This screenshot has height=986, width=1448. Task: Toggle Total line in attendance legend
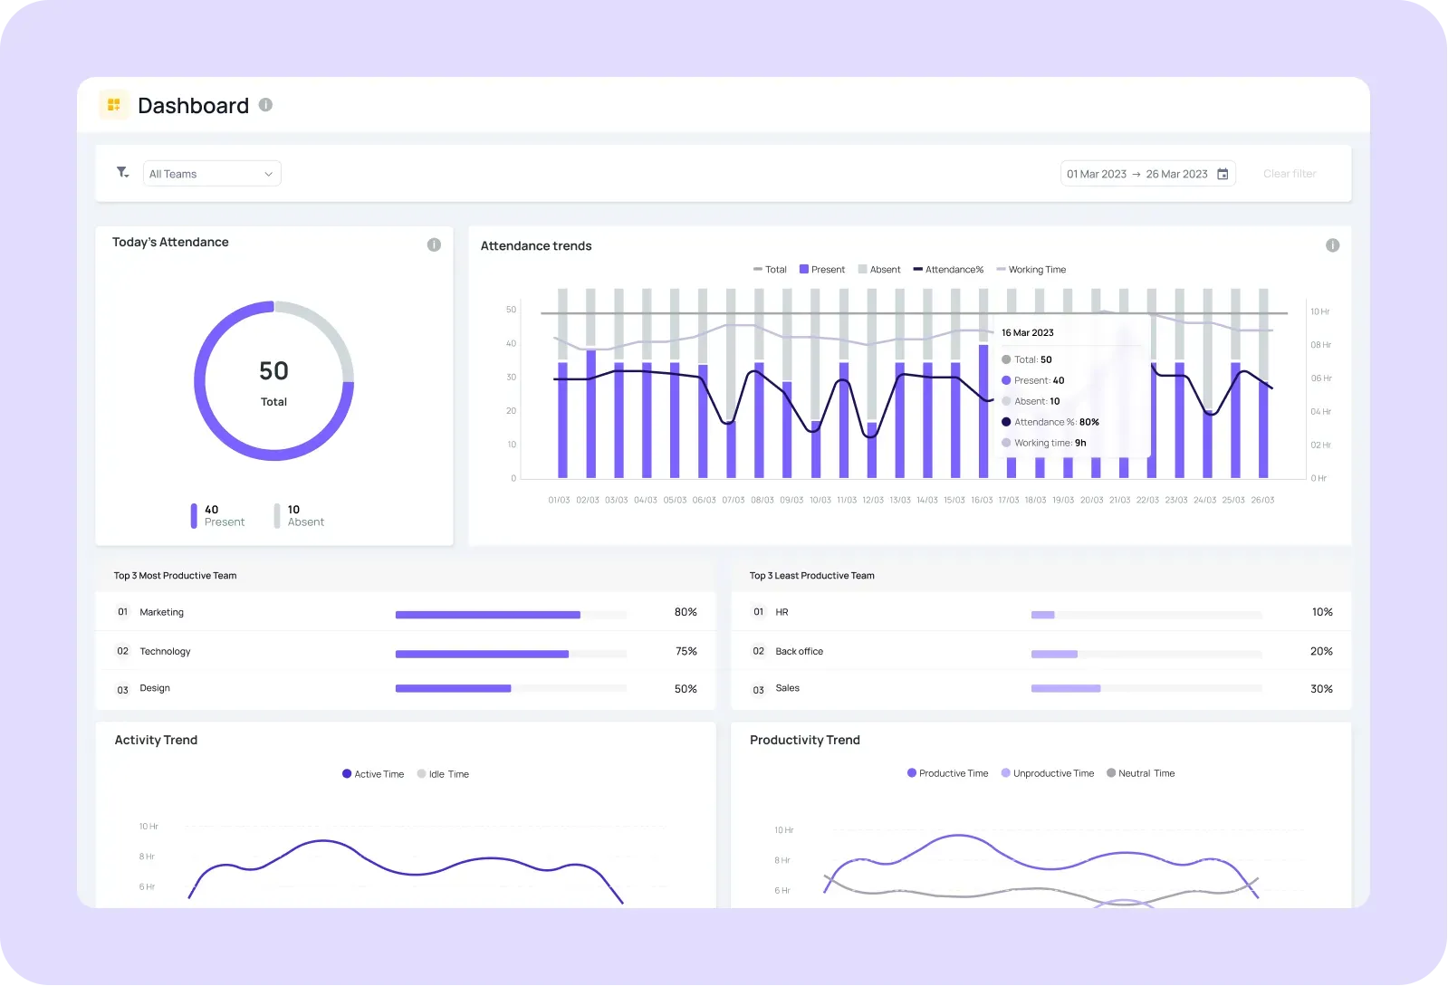[770, 270]
